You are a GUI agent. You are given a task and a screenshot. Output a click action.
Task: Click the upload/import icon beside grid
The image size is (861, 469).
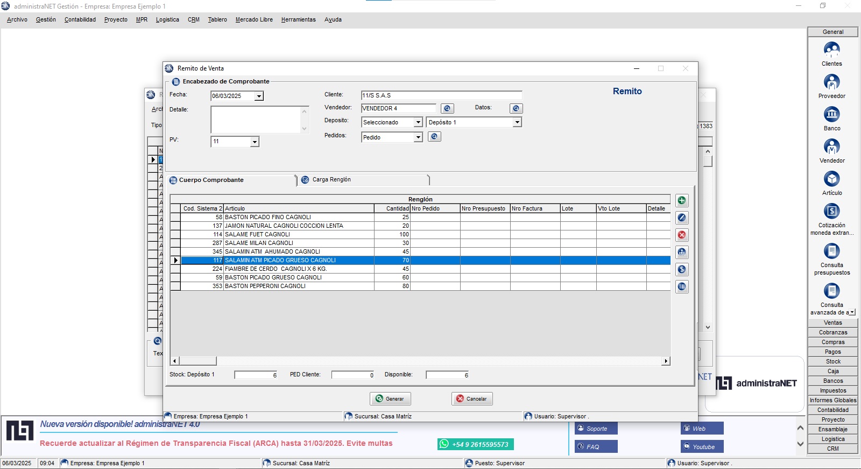(682, 253)
